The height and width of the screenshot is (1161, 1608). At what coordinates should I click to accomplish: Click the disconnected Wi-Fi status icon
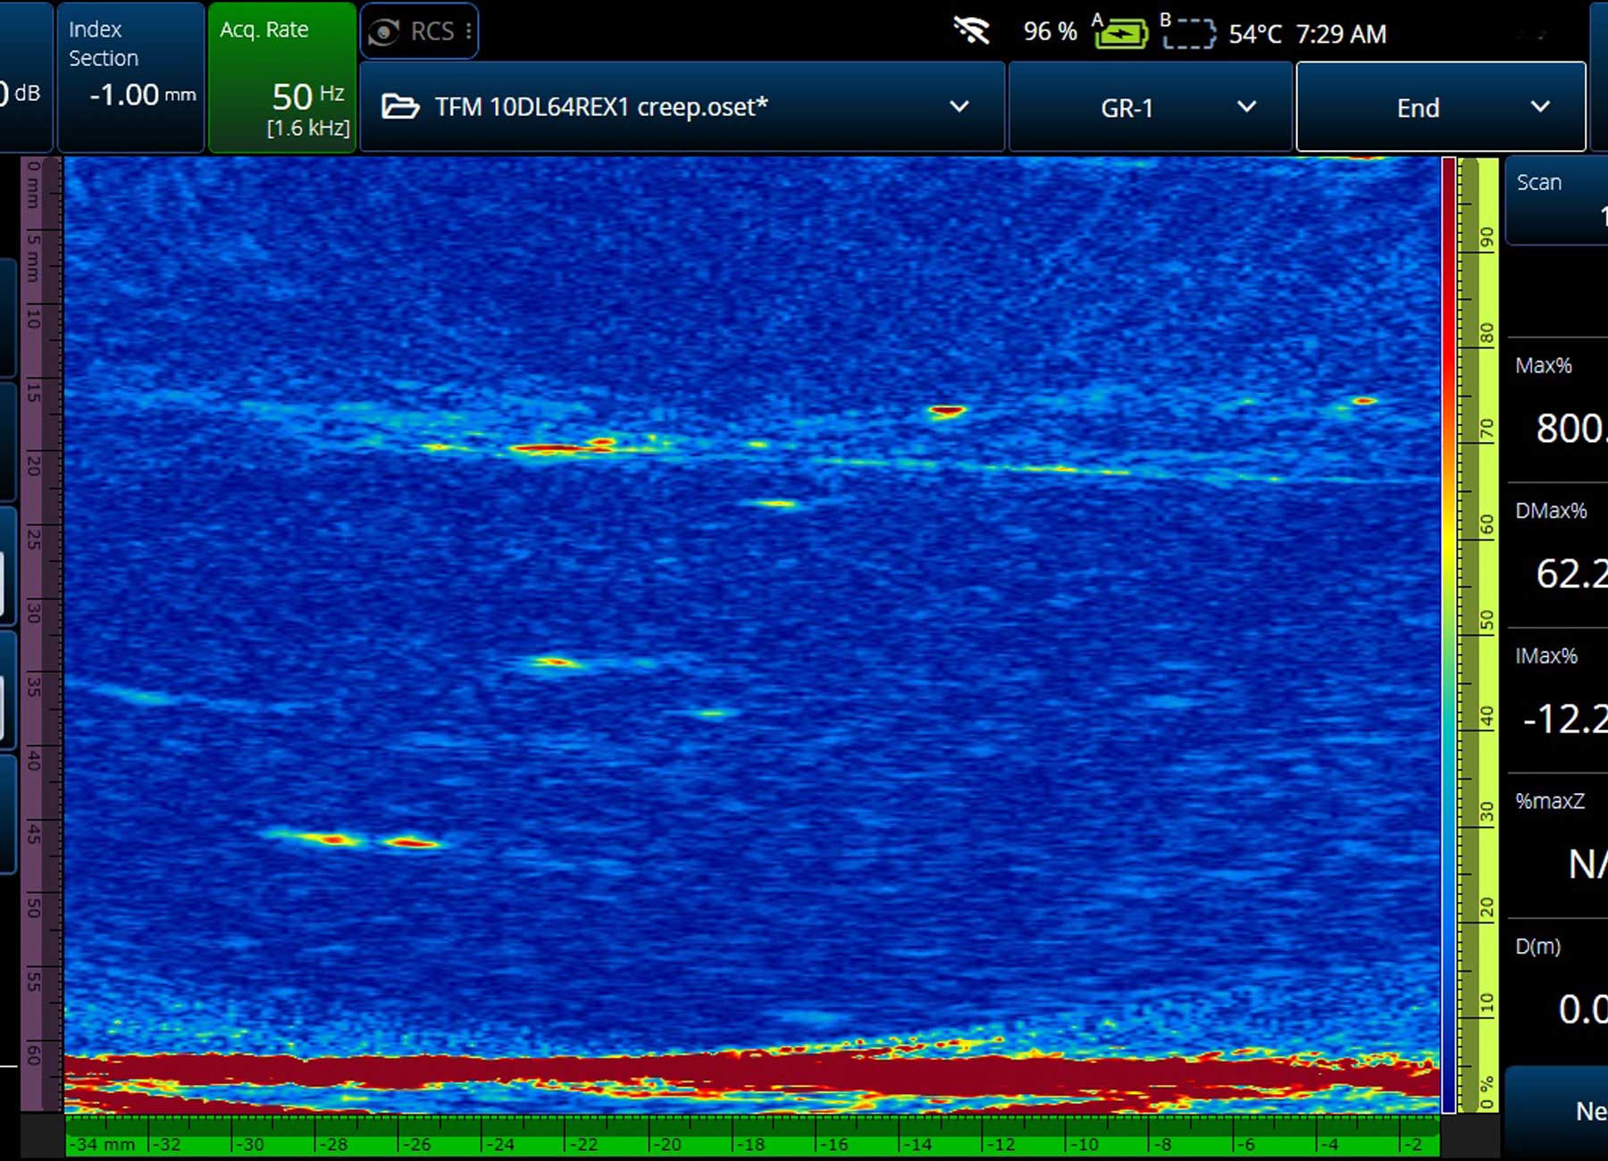tap(971, 32)
